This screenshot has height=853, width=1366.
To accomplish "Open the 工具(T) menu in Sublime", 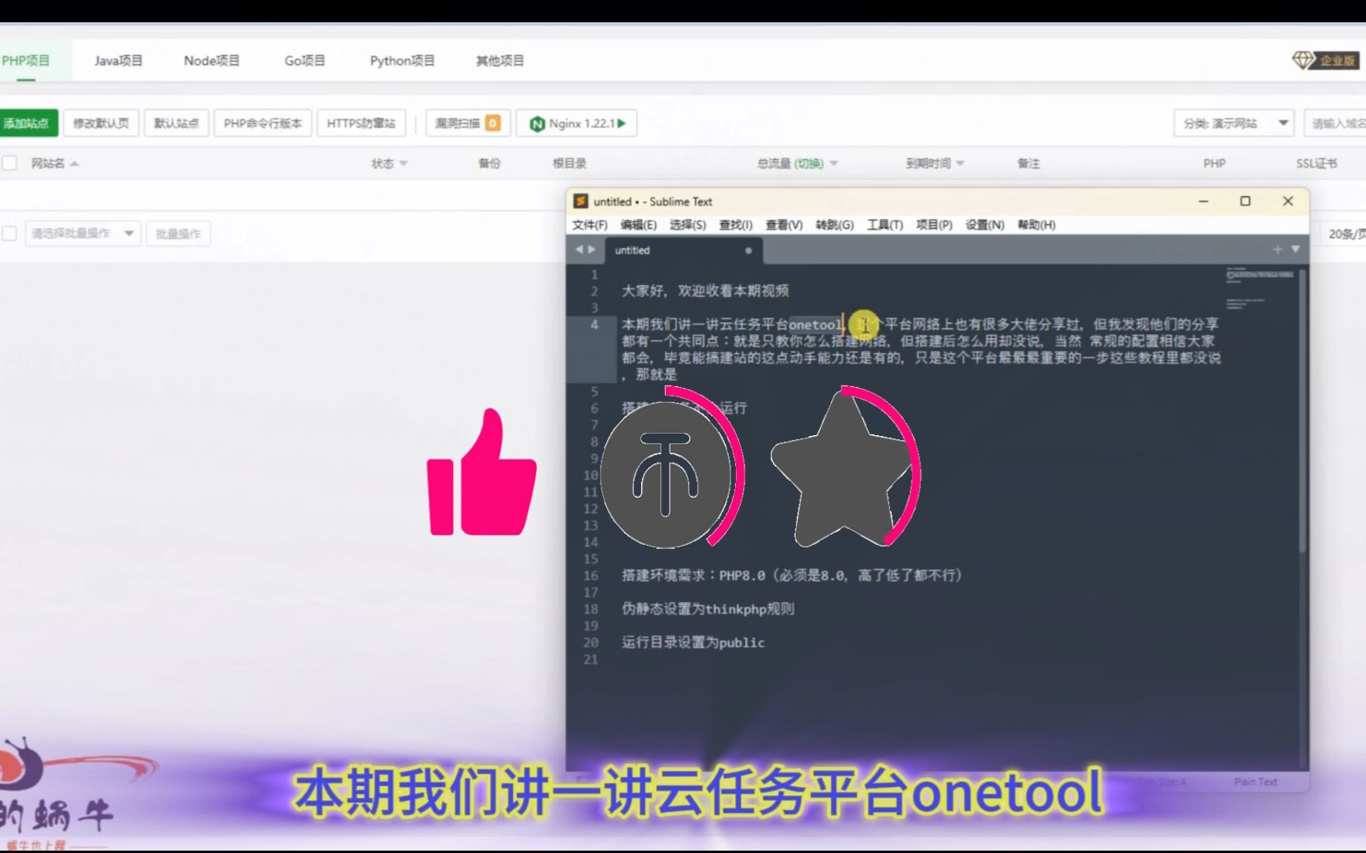I will (x=885, y=225).
